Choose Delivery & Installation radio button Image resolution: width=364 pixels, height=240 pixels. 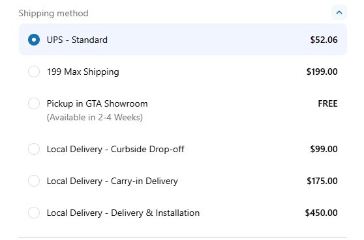pos(34,213)
